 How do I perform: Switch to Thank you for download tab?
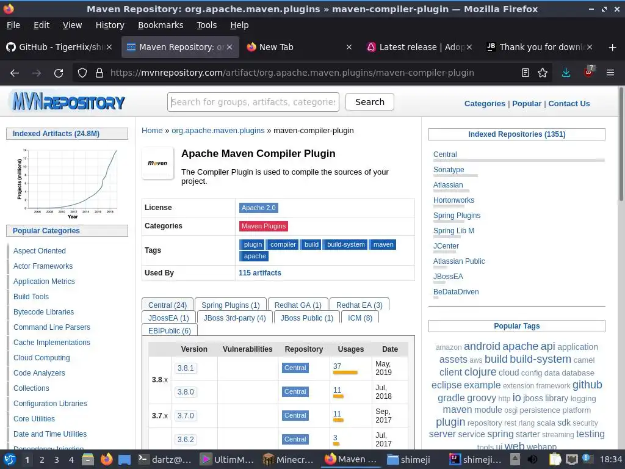540,47
